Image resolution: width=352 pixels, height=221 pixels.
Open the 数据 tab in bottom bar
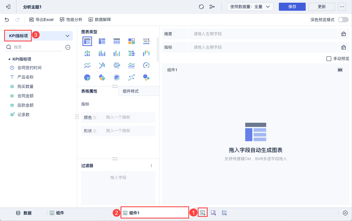pos(24,213)
